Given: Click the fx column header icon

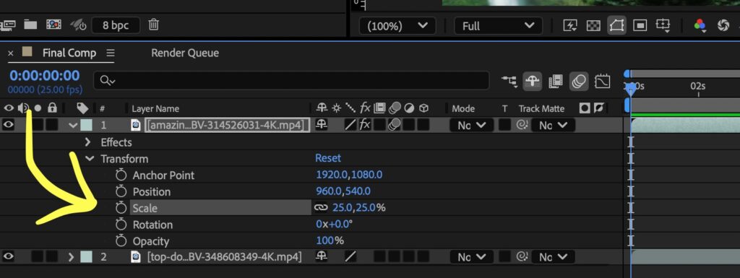Looking at the screenshot, I should click(365, 108).
